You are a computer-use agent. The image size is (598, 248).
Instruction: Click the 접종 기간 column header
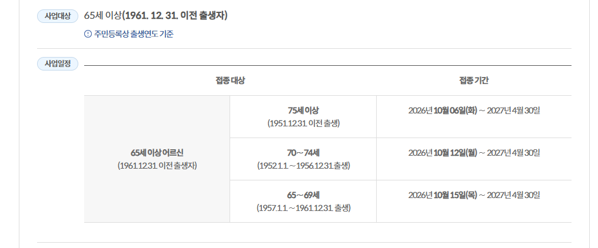[474, 81]
